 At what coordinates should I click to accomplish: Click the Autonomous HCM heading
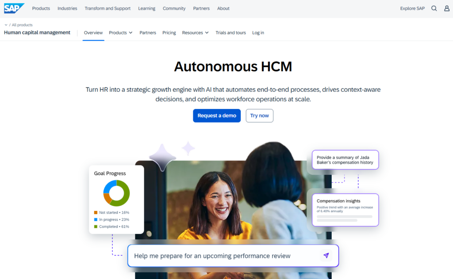(233, 67)
